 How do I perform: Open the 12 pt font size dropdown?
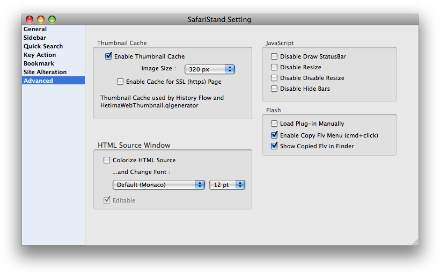click(x=227, y=185)
